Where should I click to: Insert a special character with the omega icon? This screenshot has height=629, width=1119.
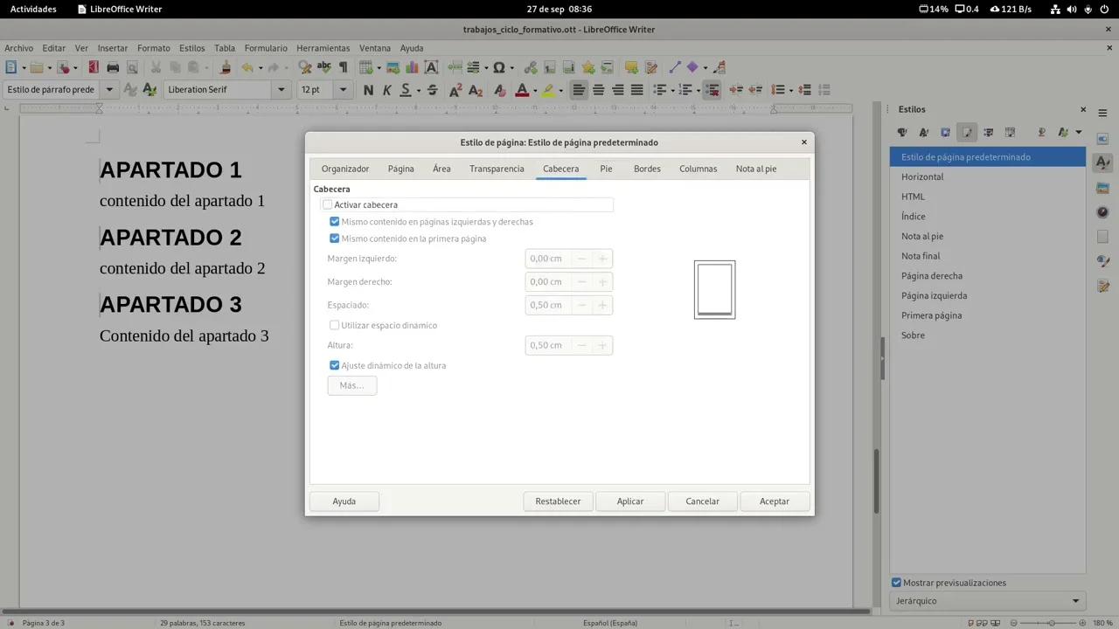(x=499, y=67)
